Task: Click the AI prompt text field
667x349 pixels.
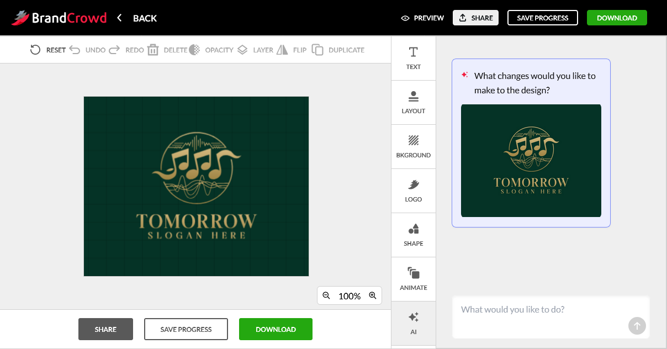Action: point(541,310)
